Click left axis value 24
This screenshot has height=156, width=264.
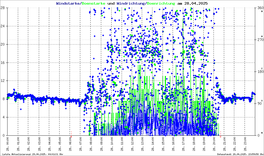(x=2, y=26)
